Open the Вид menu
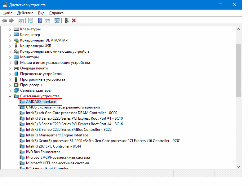This screenshot has height=186, width=248. tap(41, 13)
